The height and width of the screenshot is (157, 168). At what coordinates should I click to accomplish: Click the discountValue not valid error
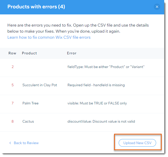pyautogui.click(x=101, y=121)
